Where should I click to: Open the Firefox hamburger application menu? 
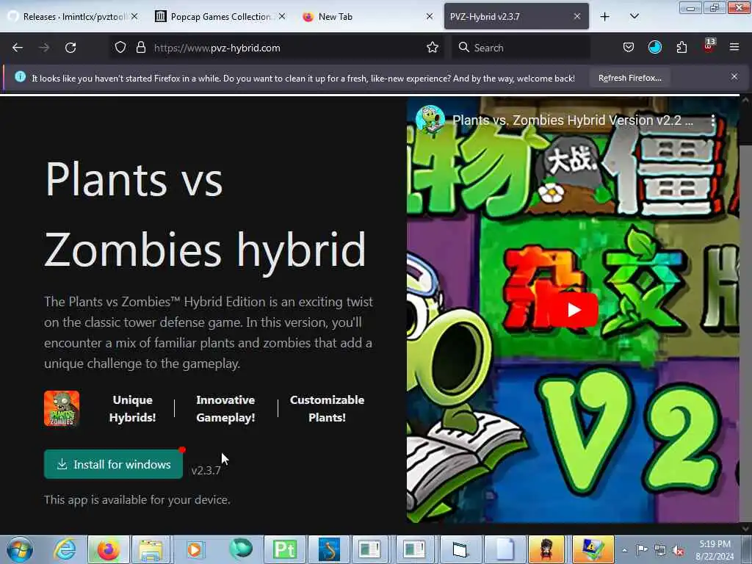[x=734, y=48]
